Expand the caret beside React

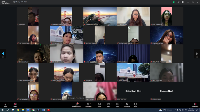(x=111, y=104)
